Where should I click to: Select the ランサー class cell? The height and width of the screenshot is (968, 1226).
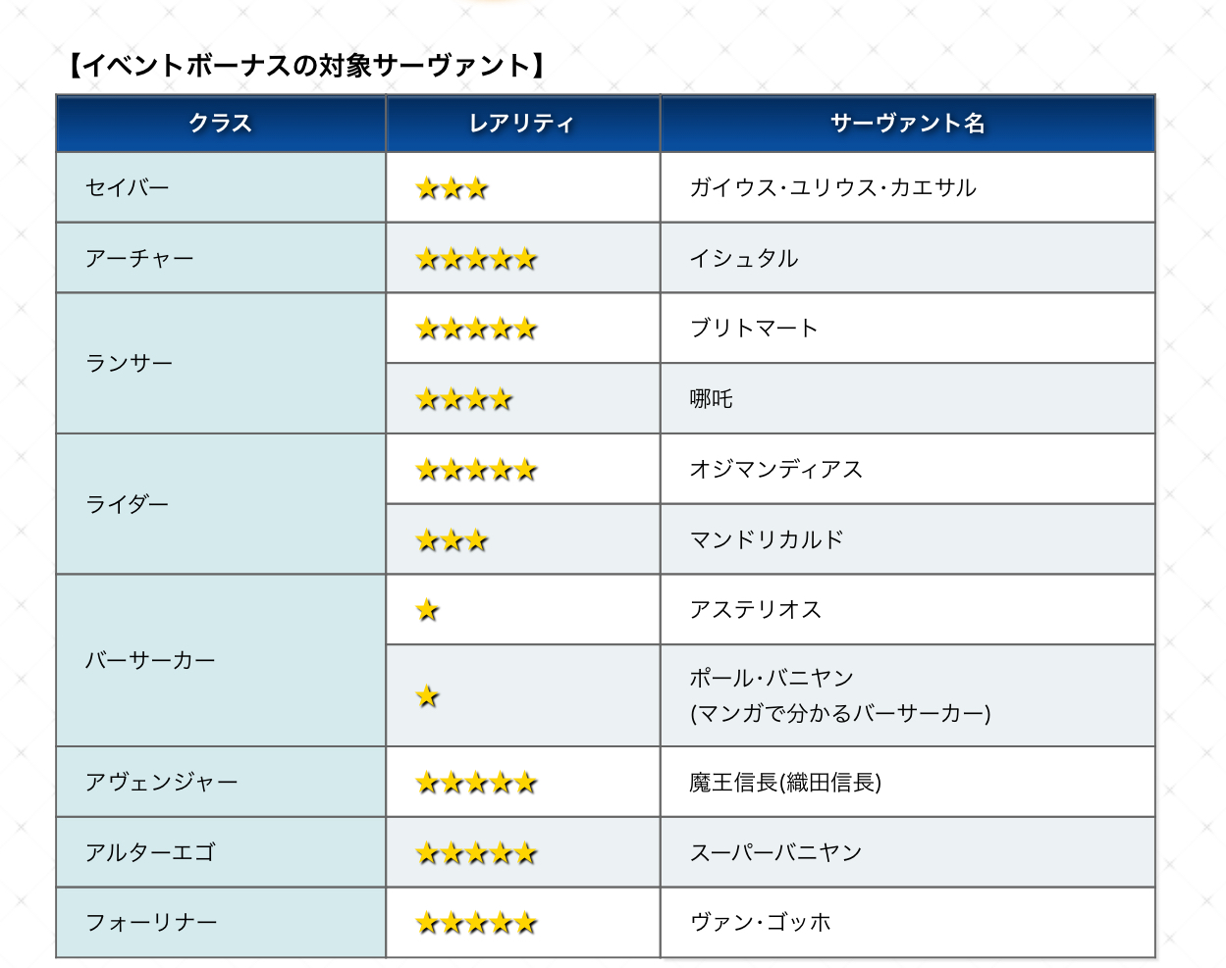click(130, 363)
